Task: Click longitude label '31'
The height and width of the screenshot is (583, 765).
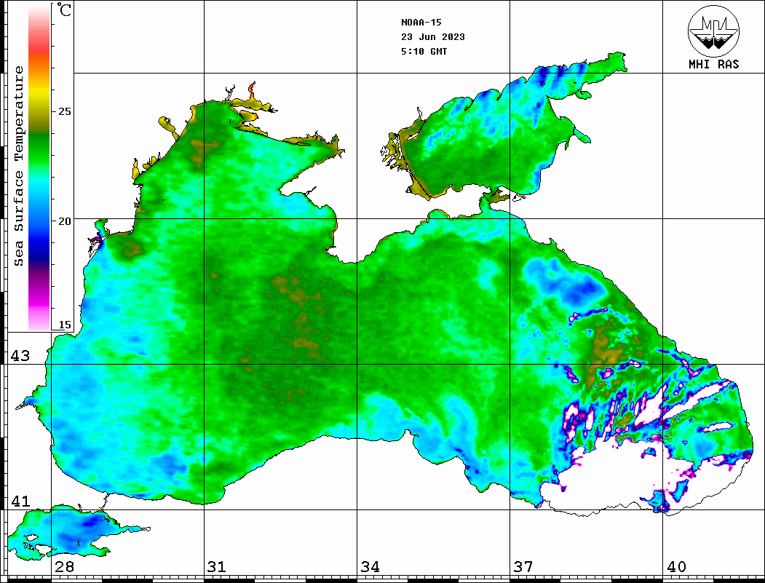Action: [x=217, y=567]
